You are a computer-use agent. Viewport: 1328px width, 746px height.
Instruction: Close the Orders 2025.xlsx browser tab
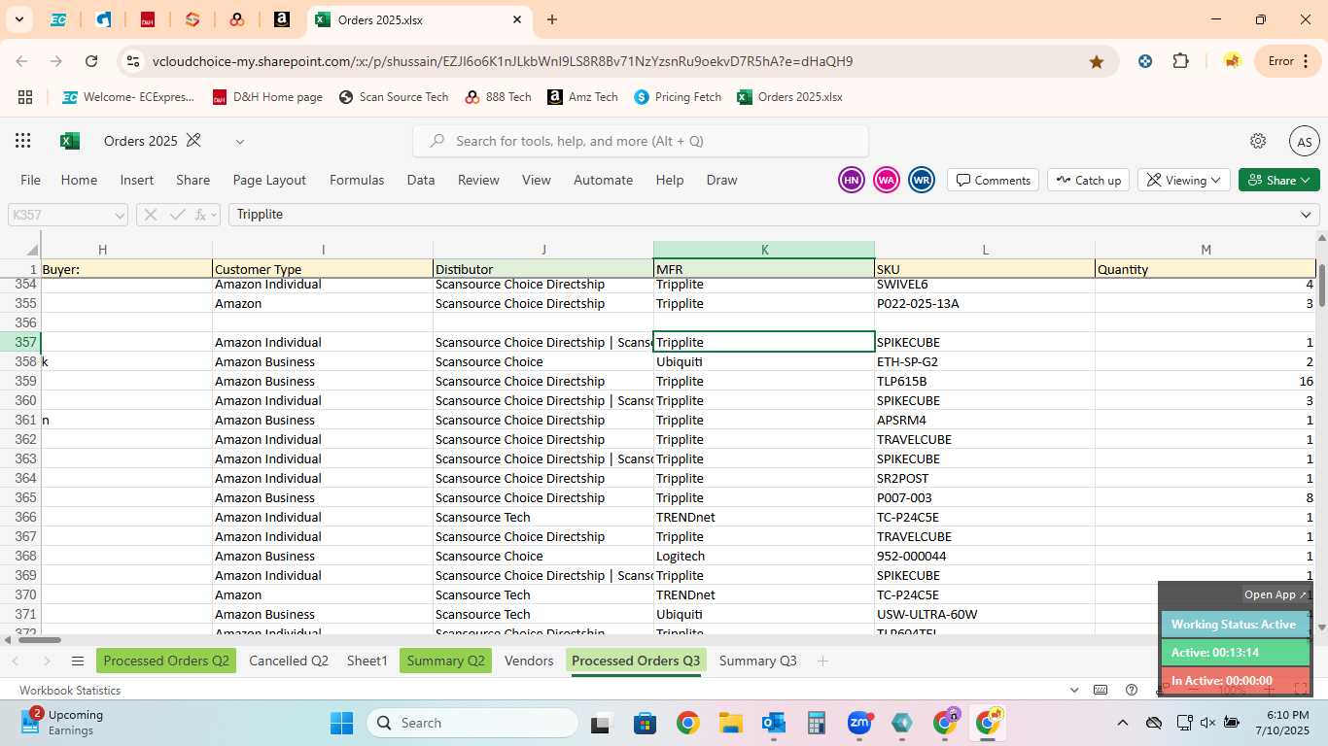point(517,19)
